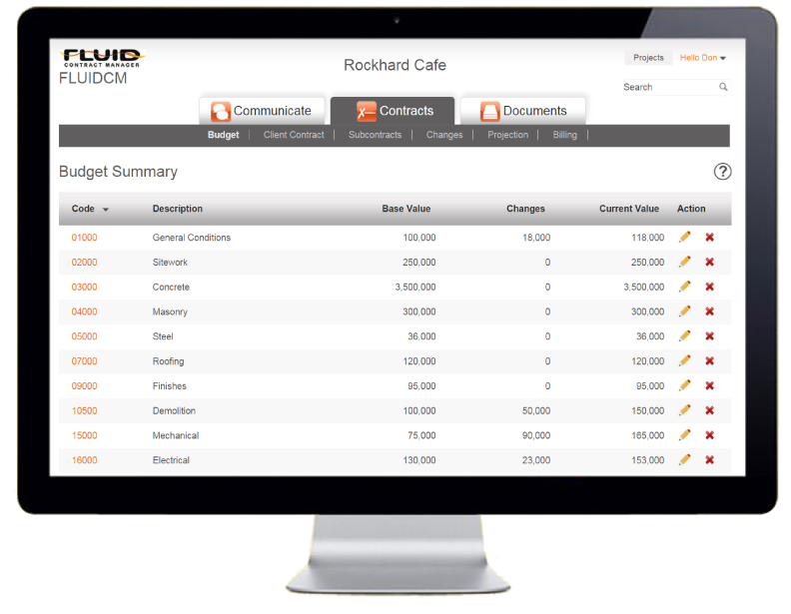Viewport: 791px width, 614px height.
Task: Open the Subcontracts section
Action: (x=375, y=135)
